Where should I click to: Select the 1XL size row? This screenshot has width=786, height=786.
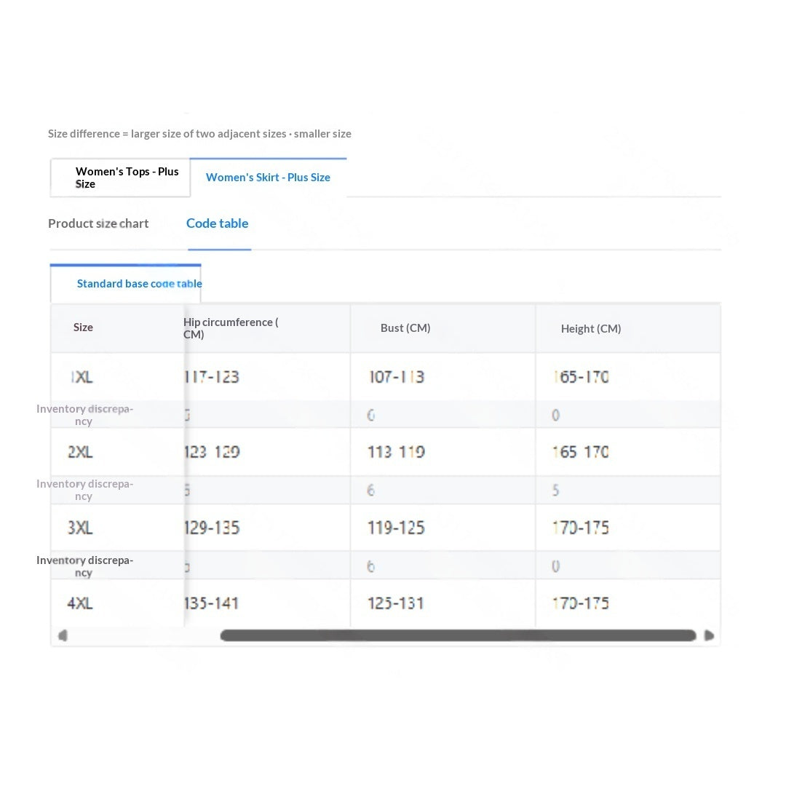click(x=386, y=377)
